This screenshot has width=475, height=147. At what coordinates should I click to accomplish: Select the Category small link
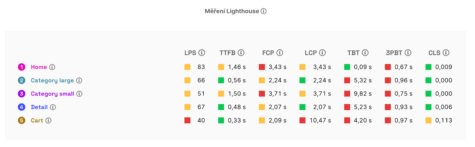tap(52, 94)
